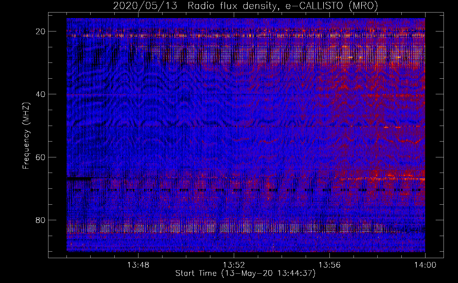Image resolution: width=458 pixels, height=283 pixels.
Task: Click the "Start Time (13-May-20 13:44:37)" label
Action: (245, 273)
